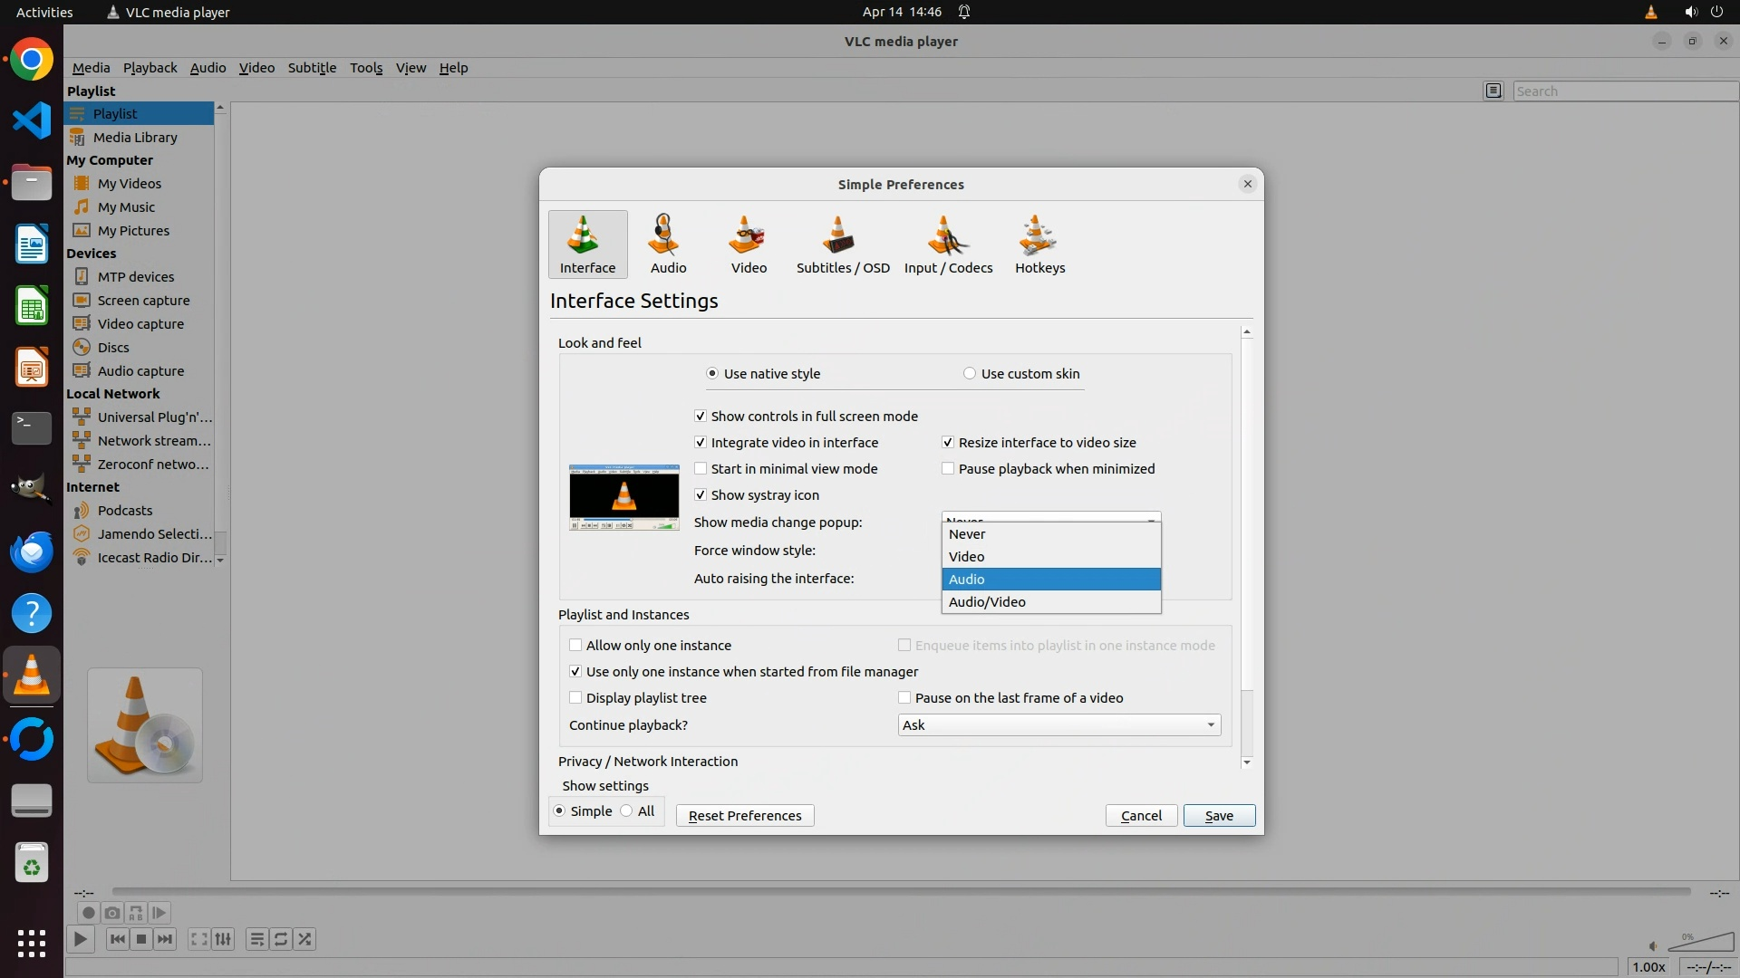Expand the Continue playback dropdown
The width and height of the screenshot is (1740, 978).
click(1058, 725)
